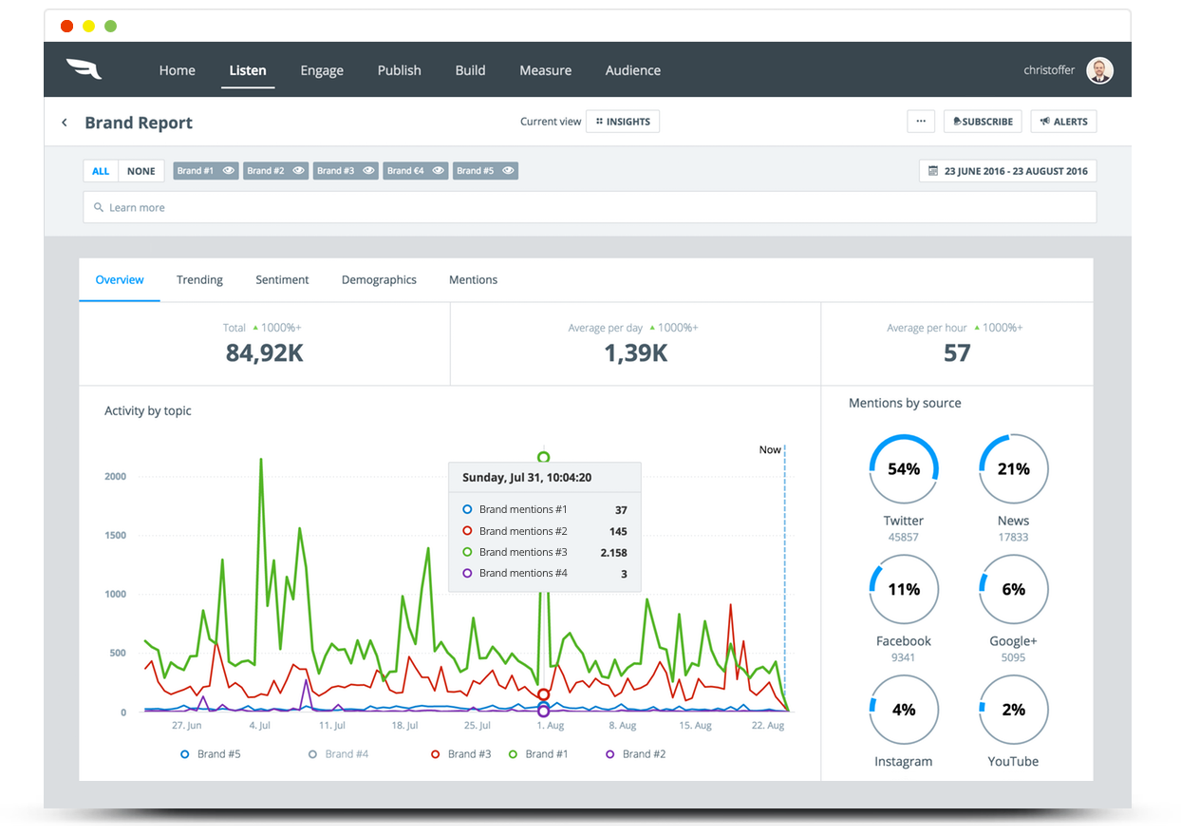Click the Facebook 11% source ring
Screen dimensions: 1181x836
pyautogui.click(x=904, y=590)
